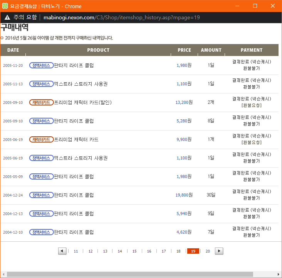Click the price 5,280원
Viewport: 282px width, 278px height.
pos(184,121)
